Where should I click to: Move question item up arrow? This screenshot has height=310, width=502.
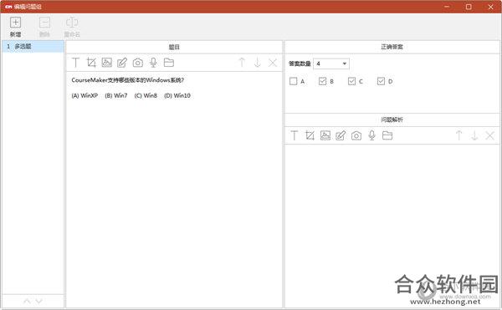click(x=242, y=63)
